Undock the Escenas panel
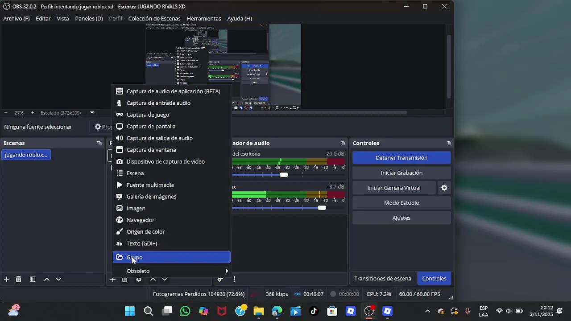 tap(99, 143)
